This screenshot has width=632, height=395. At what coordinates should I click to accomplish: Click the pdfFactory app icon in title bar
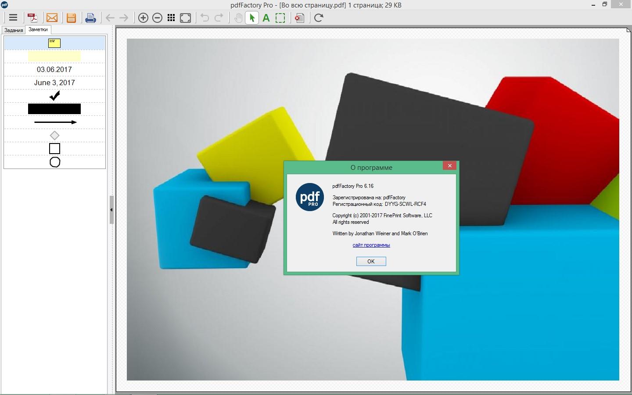(4, 5)
